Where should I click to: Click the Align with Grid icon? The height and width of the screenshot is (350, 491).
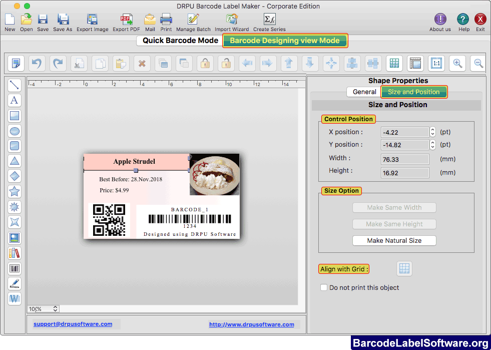[x=404, y=268]
